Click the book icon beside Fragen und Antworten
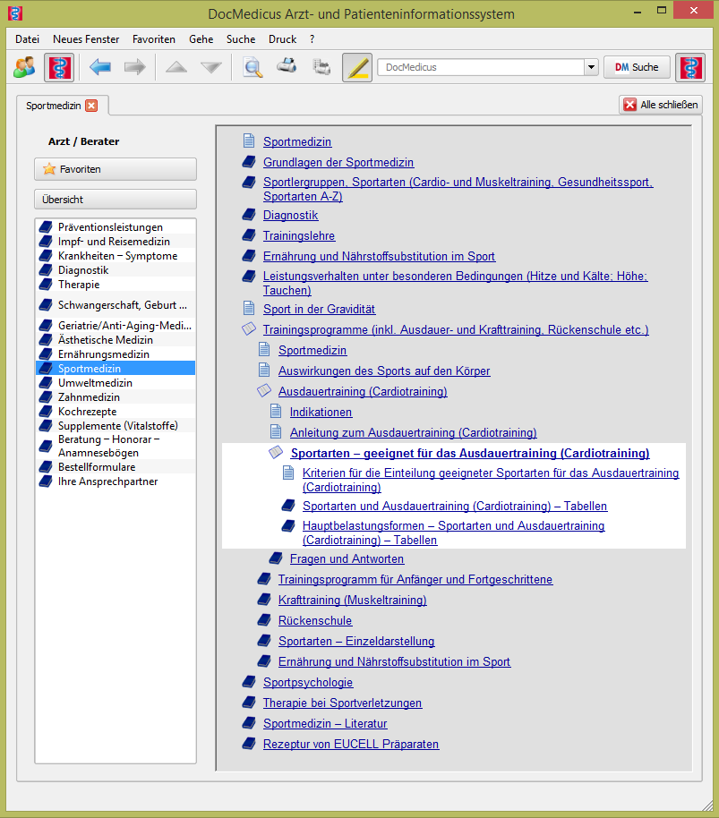 click(x=276, y=558)
